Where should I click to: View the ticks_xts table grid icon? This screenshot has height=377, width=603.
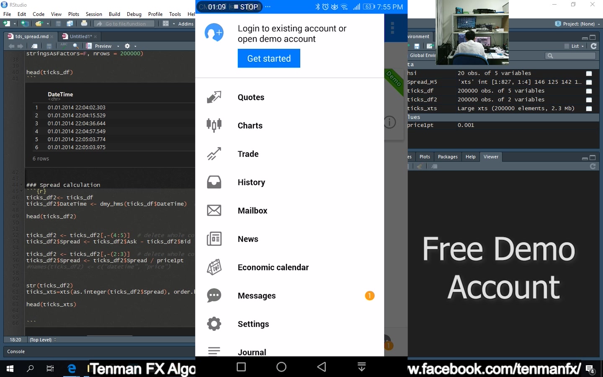[589, 108]
